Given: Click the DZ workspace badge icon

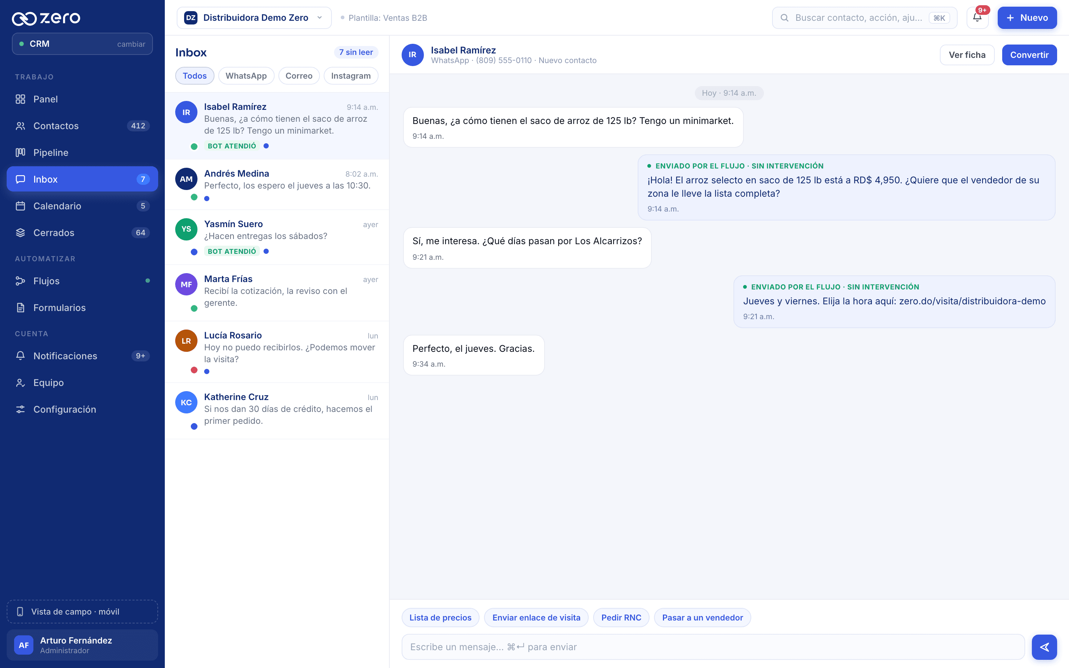Looking at the screenshot, I should 191,18.
